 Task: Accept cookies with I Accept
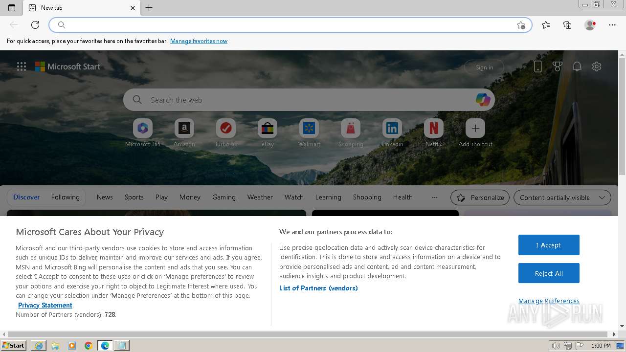(549, 245)
